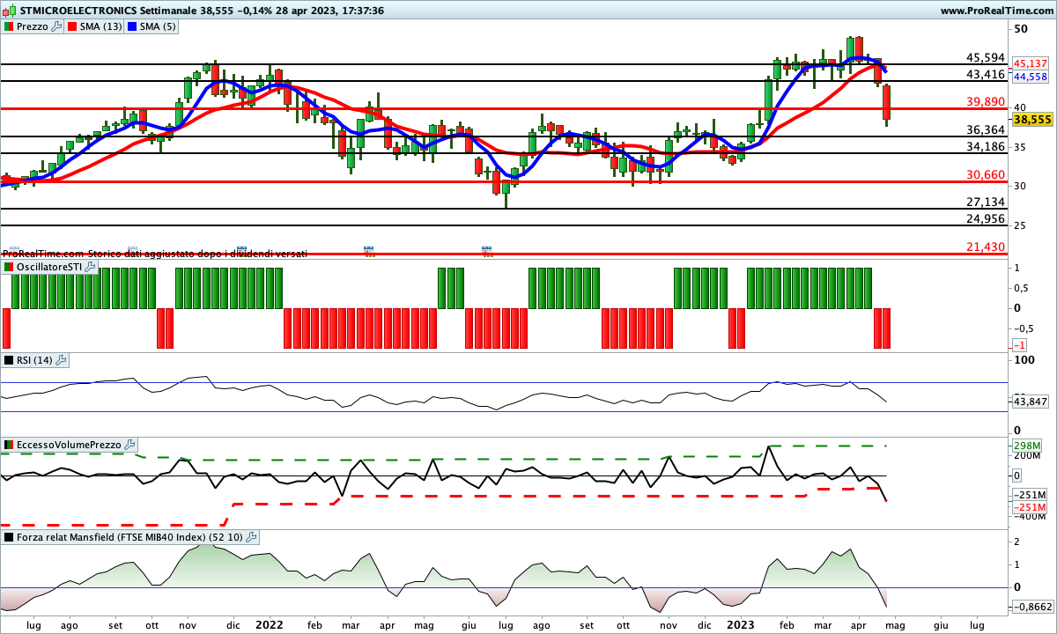The width and height of the screenshot is (1057, 634).
Task: Open Forza relat Mansfield settings wrench
Action: (x=252, y=537)
